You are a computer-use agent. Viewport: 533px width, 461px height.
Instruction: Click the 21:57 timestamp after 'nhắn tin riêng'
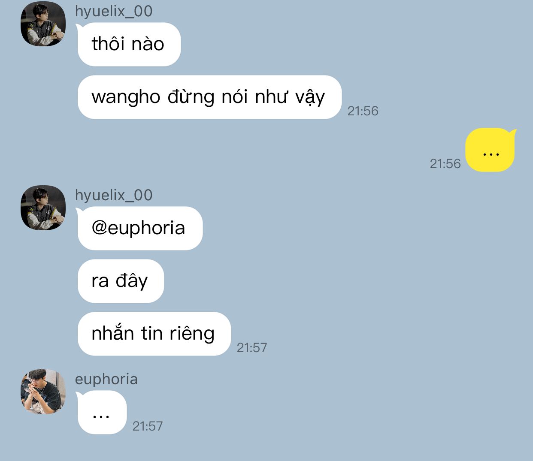click(x=252, y=347)
